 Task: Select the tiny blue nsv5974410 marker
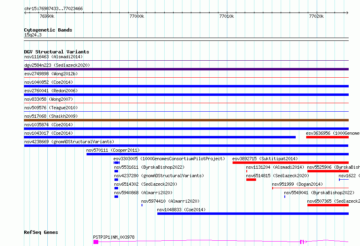coord(142,205)
